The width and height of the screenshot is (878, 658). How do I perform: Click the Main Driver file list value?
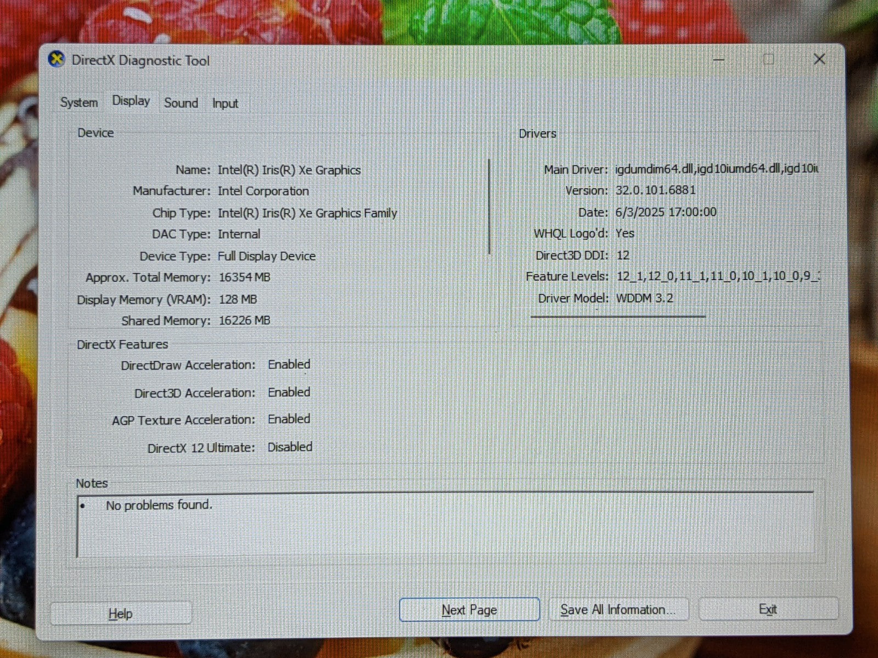[716, 169]
